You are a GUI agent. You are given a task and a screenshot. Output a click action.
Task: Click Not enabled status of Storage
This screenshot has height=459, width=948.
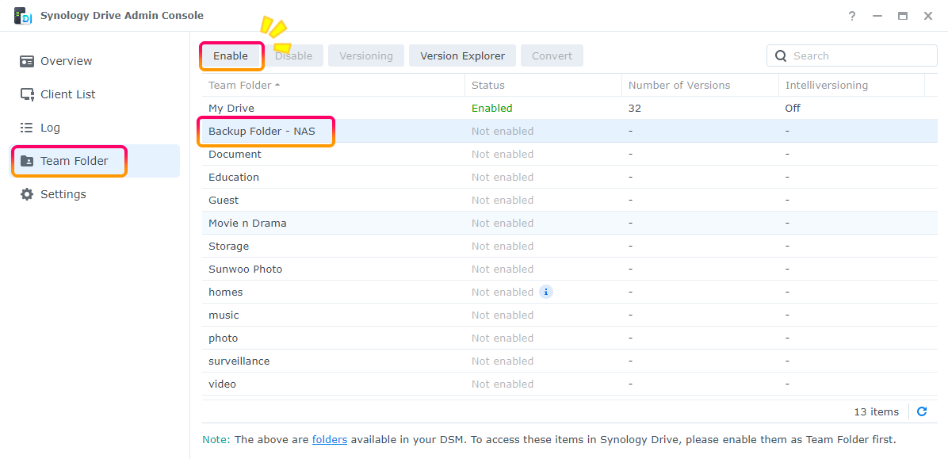(503, 246)
